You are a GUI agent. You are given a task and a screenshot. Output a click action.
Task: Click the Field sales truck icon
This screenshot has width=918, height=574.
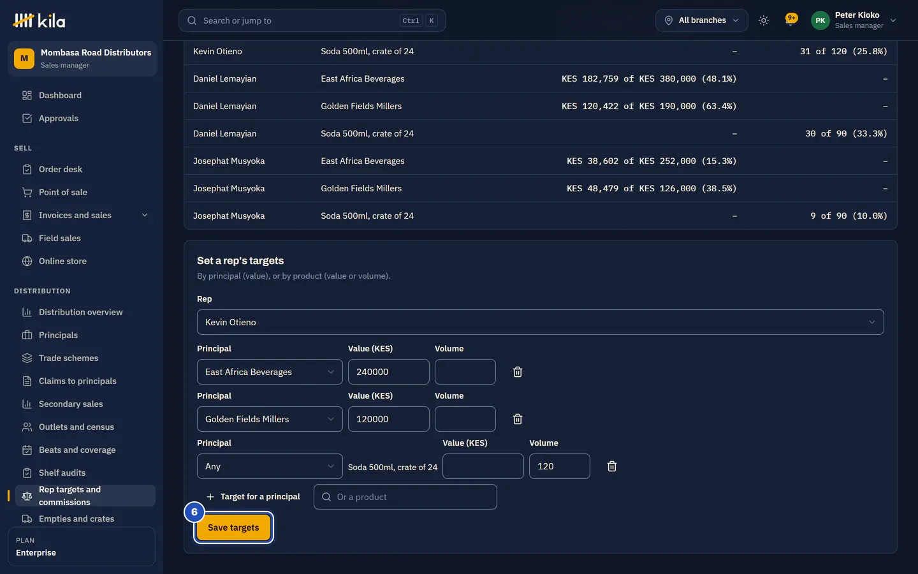(x=27, y=239)
